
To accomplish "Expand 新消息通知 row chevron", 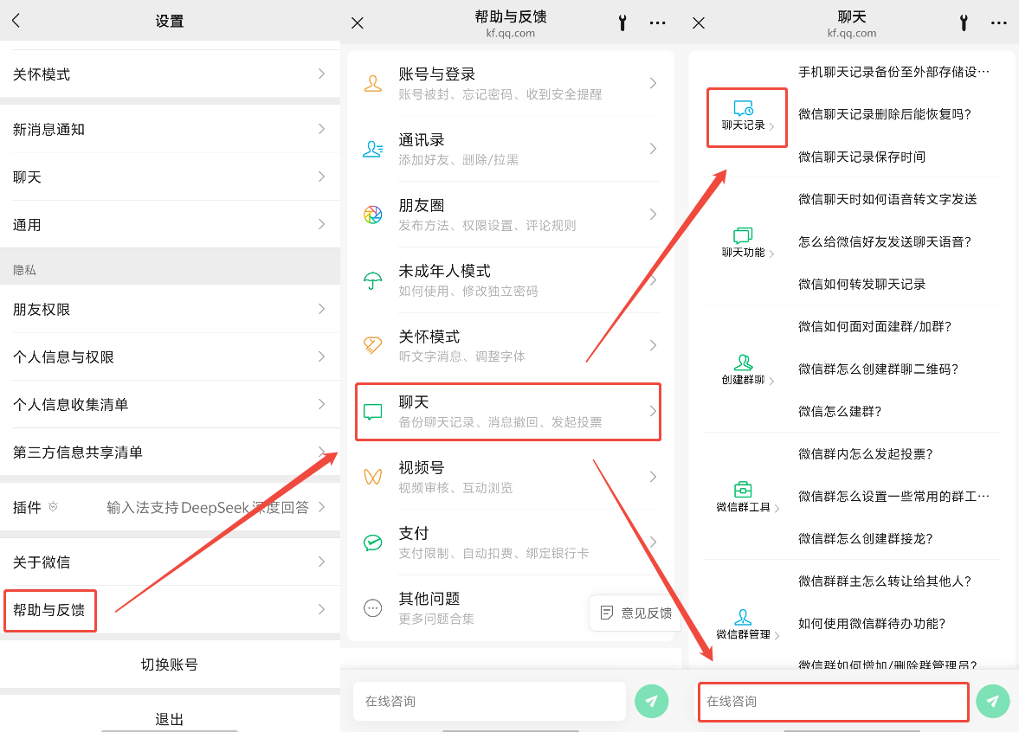I will [x=322, y=129].
